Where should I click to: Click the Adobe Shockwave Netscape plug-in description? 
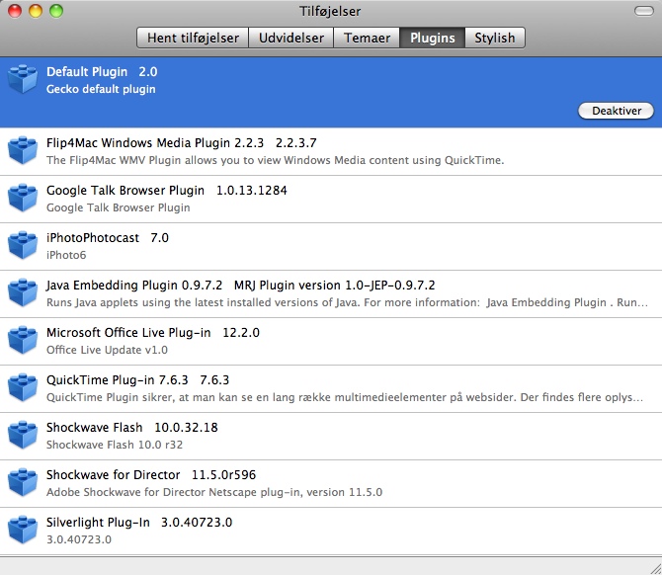click(x=214, y=492)
